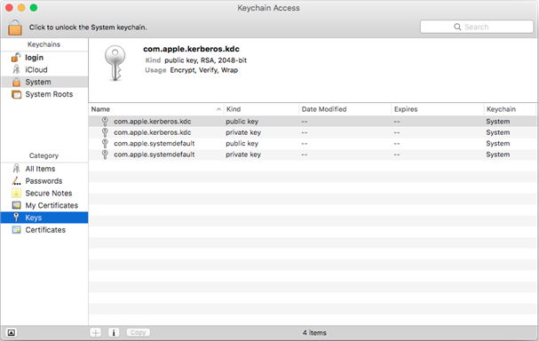
Task: Click the Secure Notes yellow note icon
Action: click(x=16, y=194)
